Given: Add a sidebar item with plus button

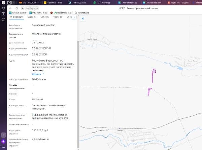Looking at the screenshot, I should [x=3, y=135].
